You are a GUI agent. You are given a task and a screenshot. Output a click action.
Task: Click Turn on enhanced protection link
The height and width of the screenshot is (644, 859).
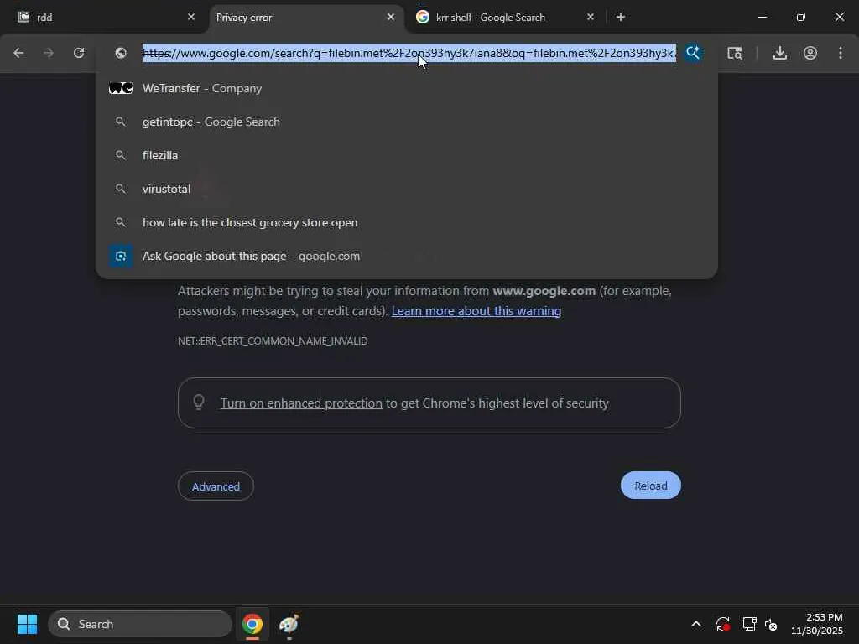click(x=301, y=403)
